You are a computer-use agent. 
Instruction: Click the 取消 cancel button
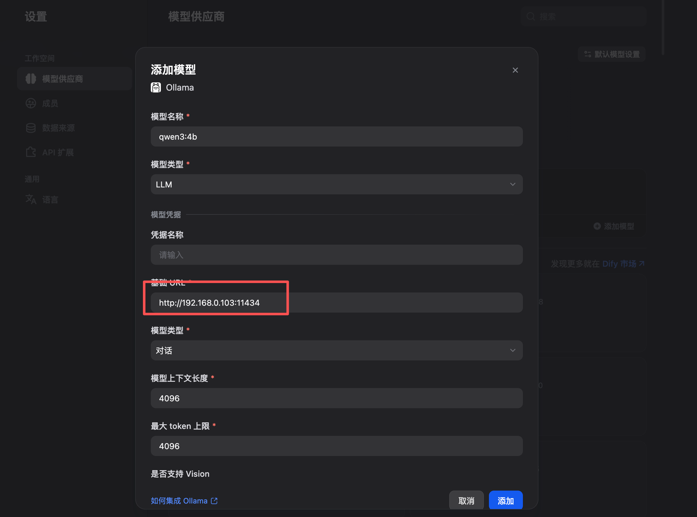[466, 501]
